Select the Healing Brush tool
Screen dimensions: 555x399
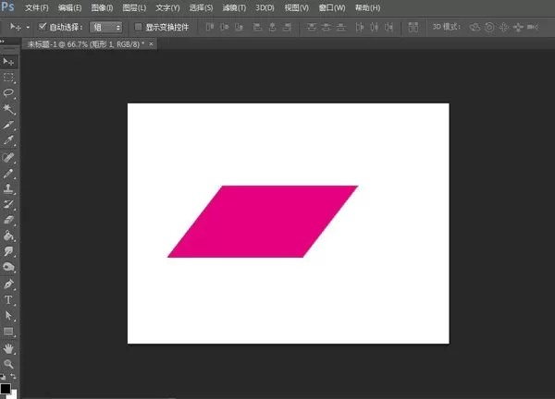(x=8, y=157)
